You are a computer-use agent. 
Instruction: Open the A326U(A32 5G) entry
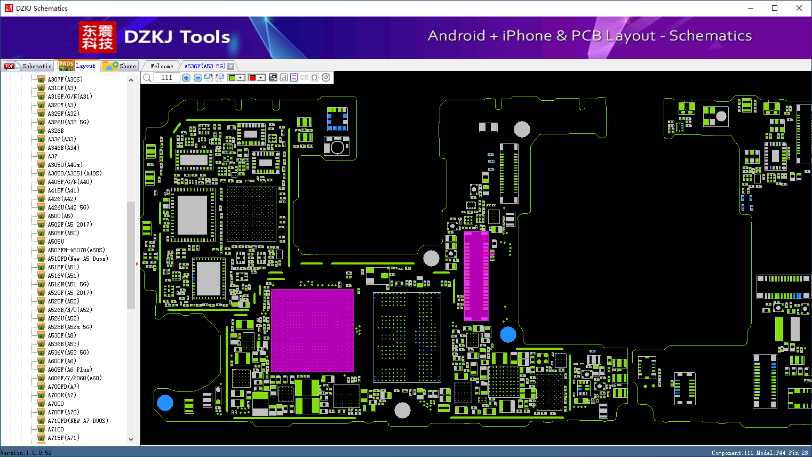point(68,122)
